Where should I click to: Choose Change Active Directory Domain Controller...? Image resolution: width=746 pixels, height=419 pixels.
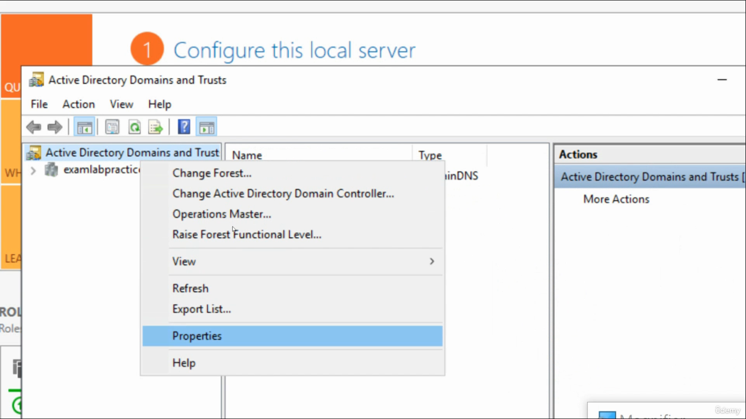(x=293, y=194)
